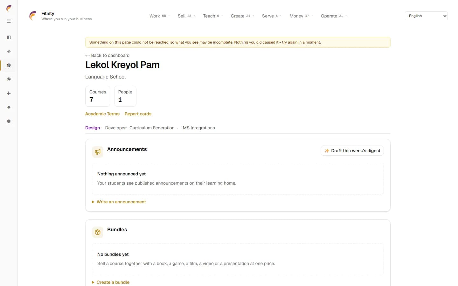Click the yellow warning banner text
The image size is (458, 286).
pyautogui.click(x=205, y=42)
